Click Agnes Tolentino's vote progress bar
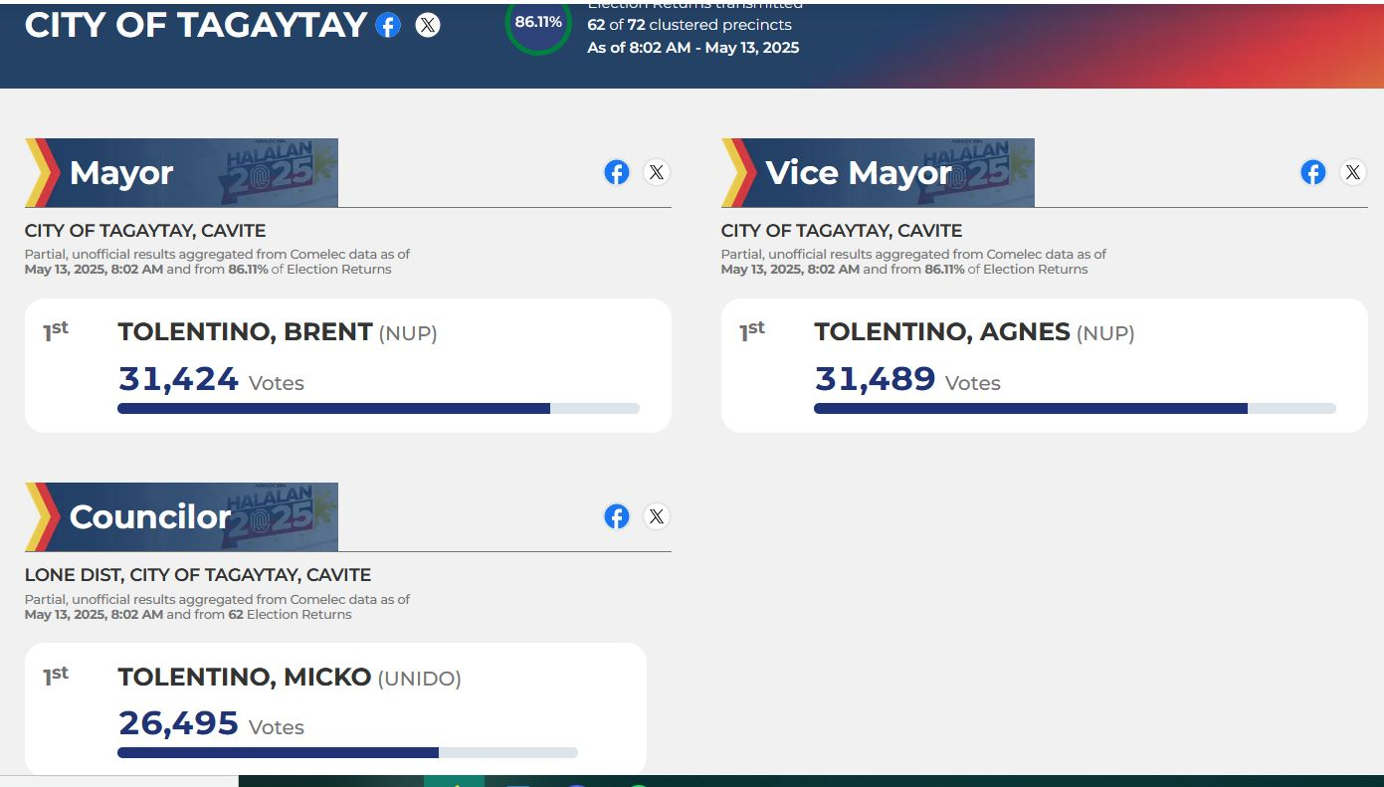This screenshot has width=1384, height=787. [x=1075, y=408]
